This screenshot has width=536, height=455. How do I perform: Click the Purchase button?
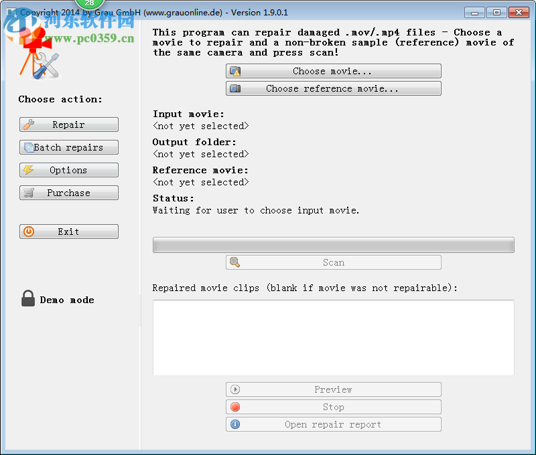tap(69, 193)
